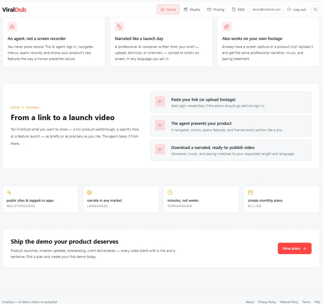
Task: Click the globe icon in Languages card
Action: [89, 193]
